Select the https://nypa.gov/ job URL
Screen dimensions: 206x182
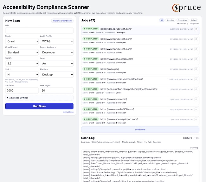click(110, 69)
